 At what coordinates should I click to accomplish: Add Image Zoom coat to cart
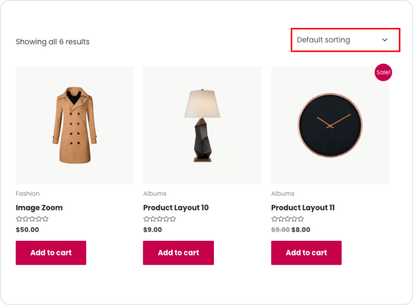(x=51, y=253)
